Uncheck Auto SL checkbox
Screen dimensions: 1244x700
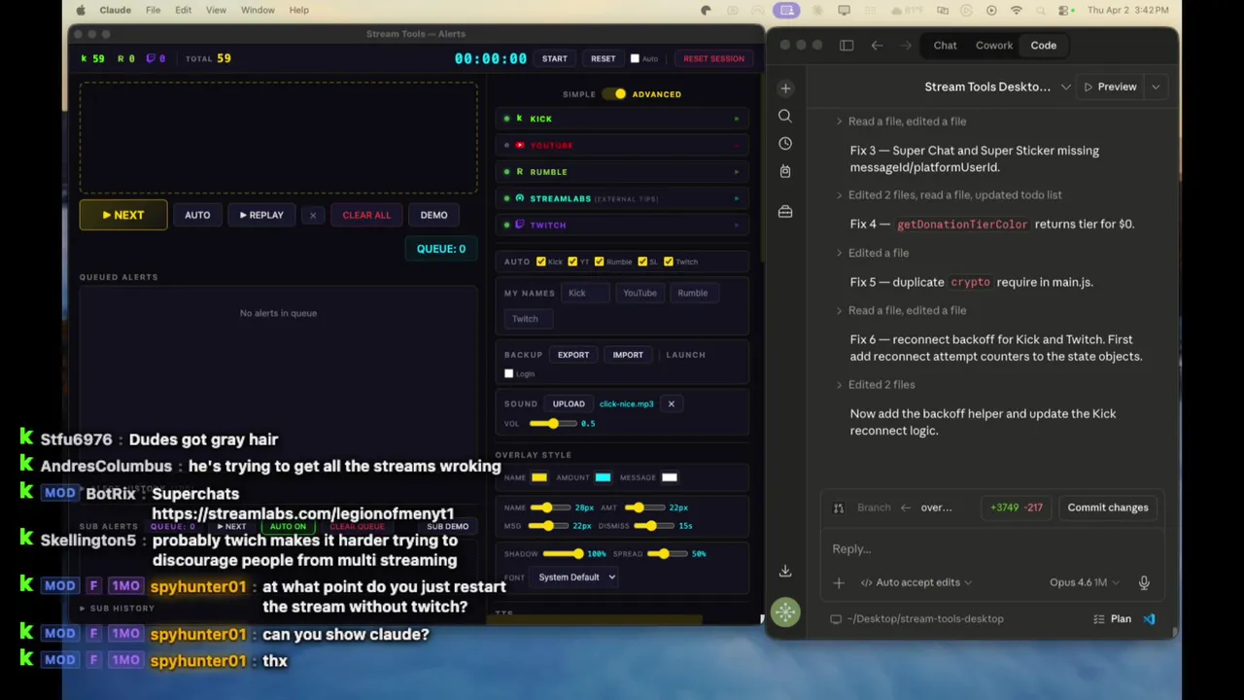coord(641,262)
